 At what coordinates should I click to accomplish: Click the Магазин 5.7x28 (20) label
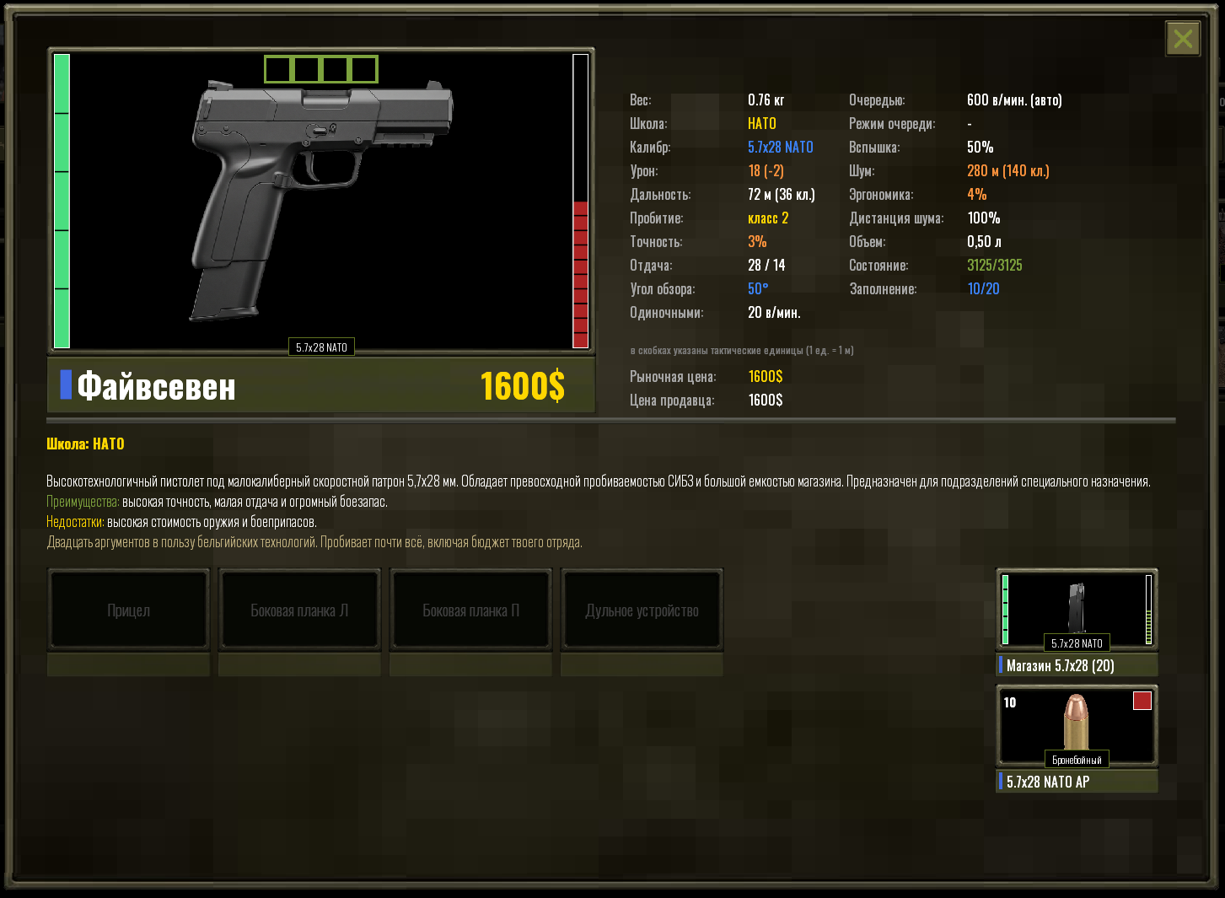click(x=1061, y=665)
